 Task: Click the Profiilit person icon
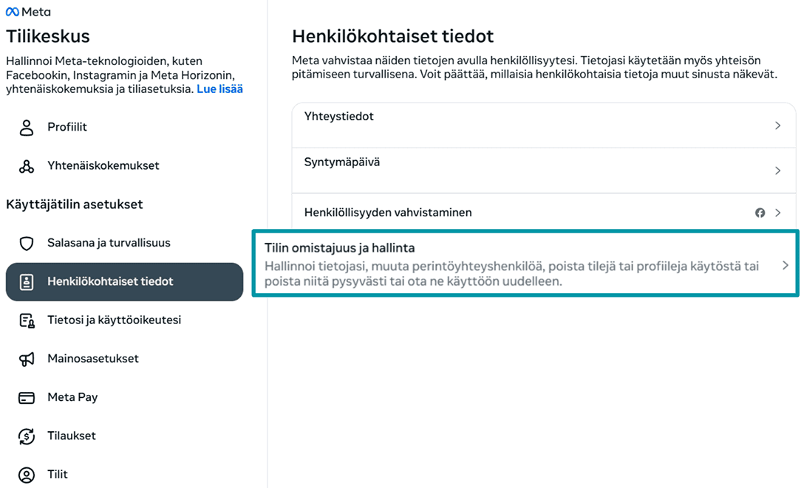(27, 128)
